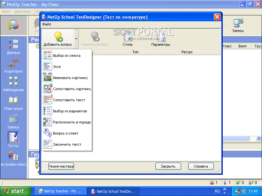Click the 13:48 system tray clock
This screenshot has height=196, width=262.
(x=253, y=191)
